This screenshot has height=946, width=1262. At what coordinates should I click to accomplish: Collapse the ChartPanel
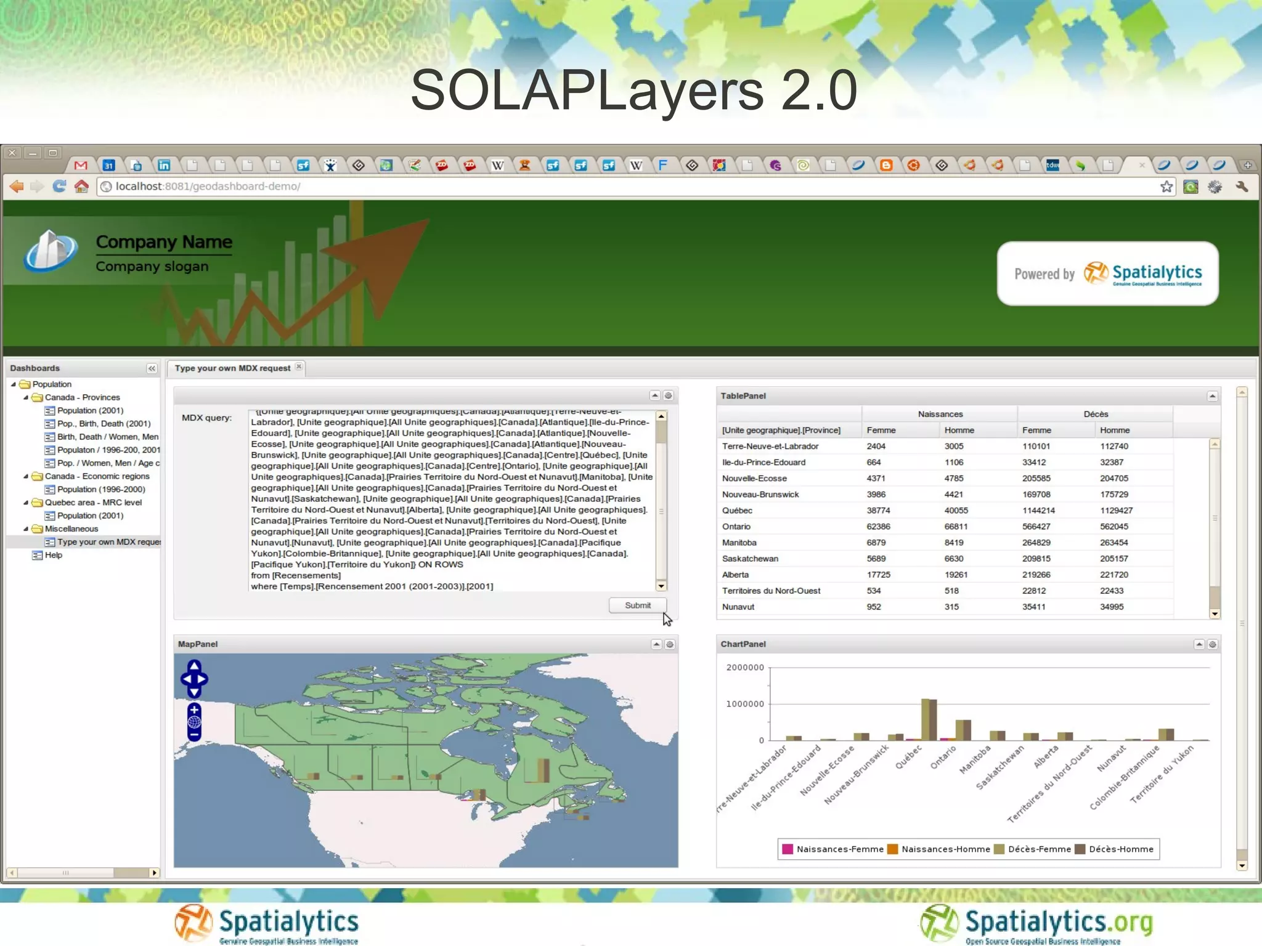pyautogui.click(x=1199, y=644)
